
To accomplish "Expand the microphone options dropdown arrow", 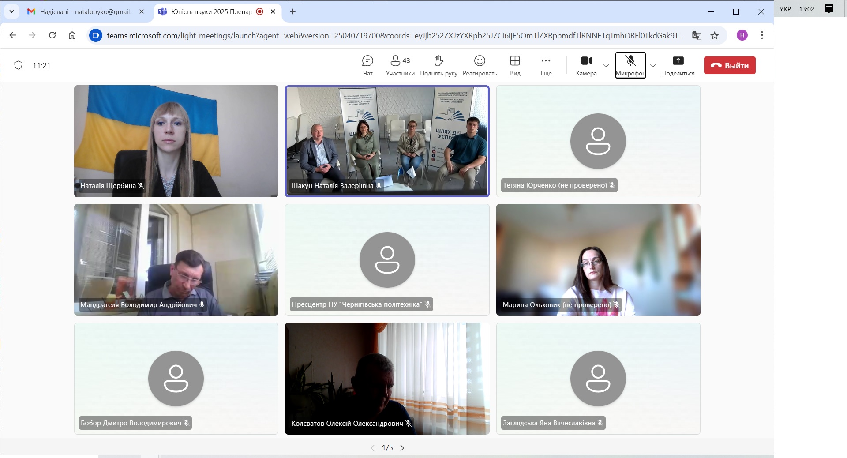I will [x=653, y=65].
